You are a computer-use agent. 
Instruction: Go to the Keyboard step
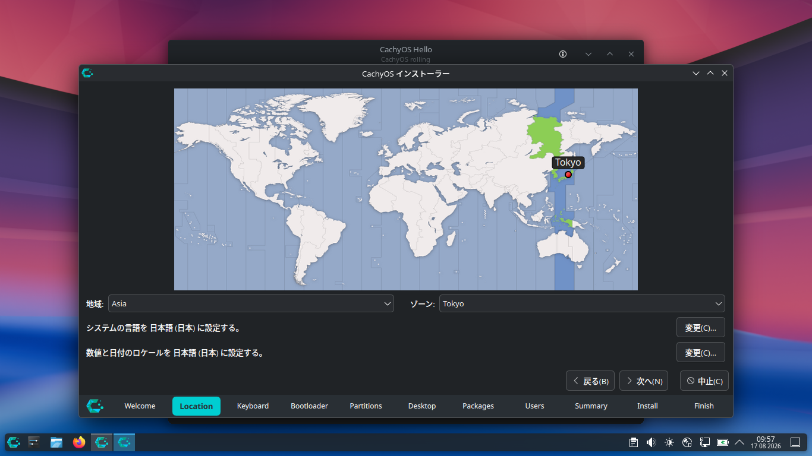pos(253,406)
